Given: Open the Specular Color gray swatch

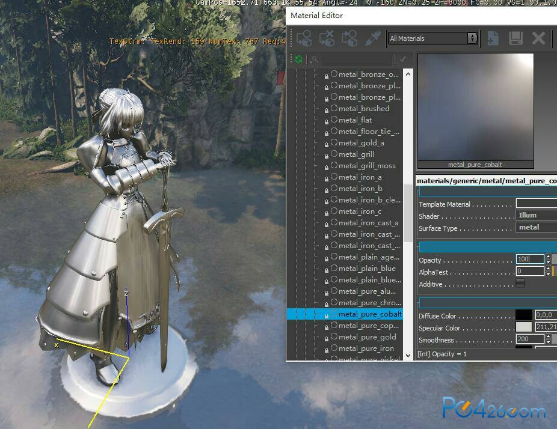Looking at the screenshot, I should coord(524,327).
